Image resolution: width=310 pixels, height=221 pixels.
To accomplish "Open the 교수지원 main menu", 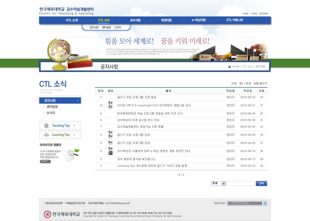I will coord(135,20).
